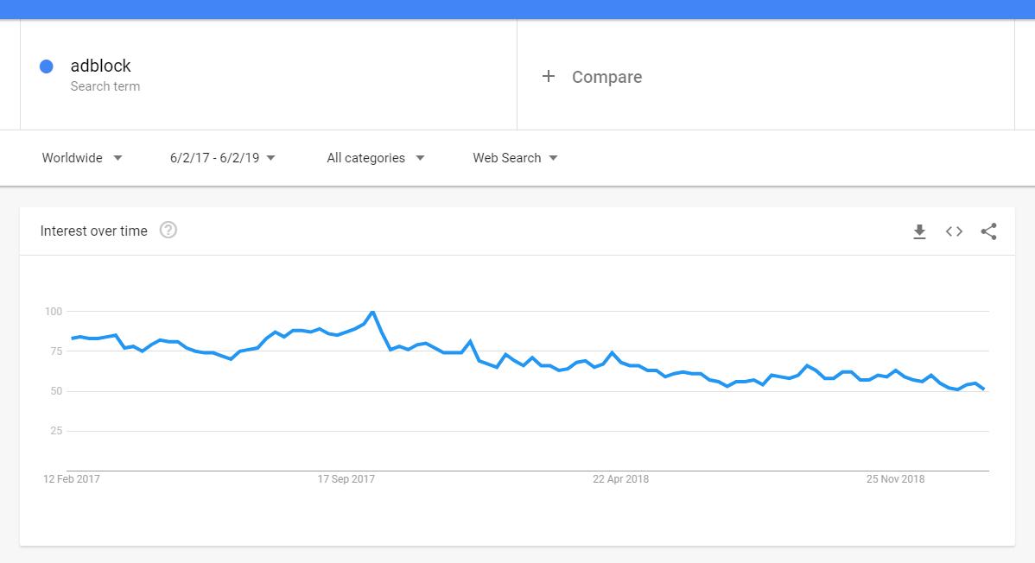
Task: Share the Interest over time chart
Action: tap(988, 231)
